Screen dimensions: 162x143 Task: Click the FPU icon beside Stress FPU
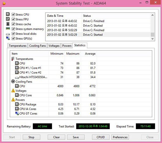pos(8,19)
